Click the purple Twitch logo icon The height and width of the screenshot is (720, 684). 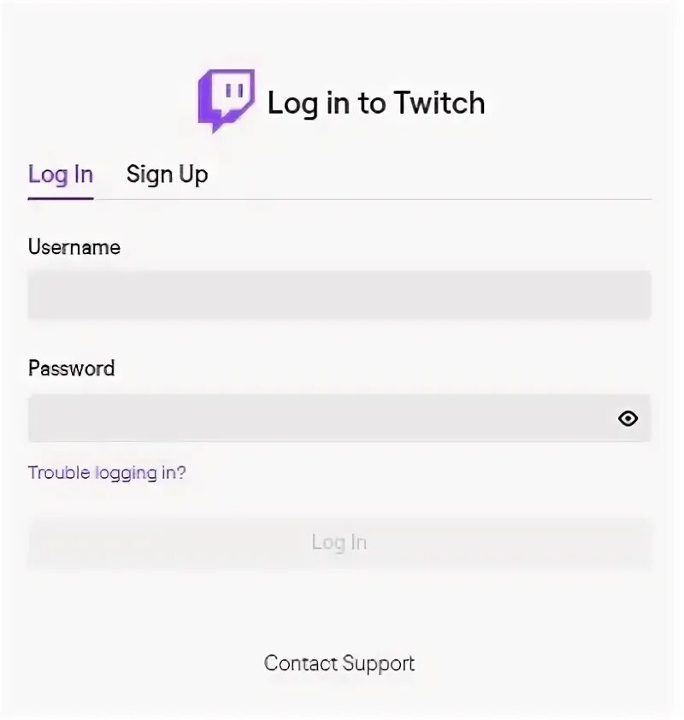click(x=227, y=101)
